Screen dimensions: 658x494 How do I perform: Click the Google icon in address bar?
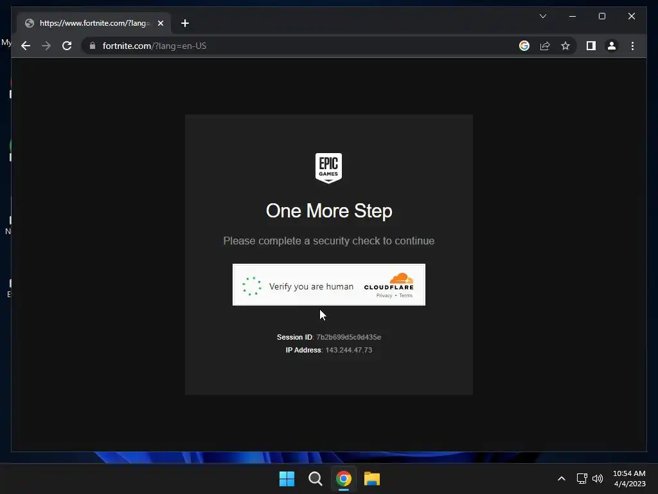[x=524, y=46]
